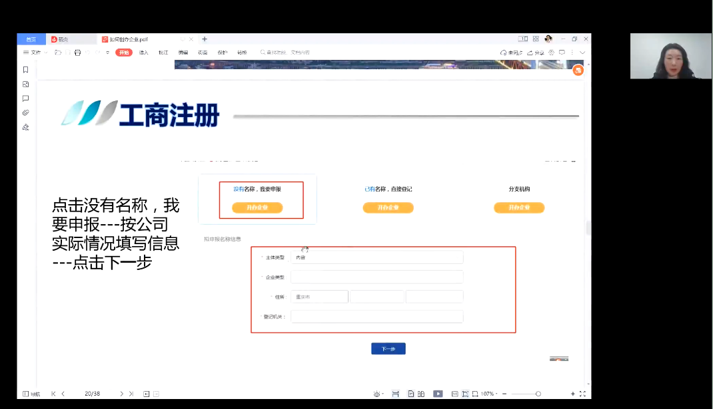Click the window layout icon in the title bar
The width and height of the screenshot is (713, 409).
(523, 39)
